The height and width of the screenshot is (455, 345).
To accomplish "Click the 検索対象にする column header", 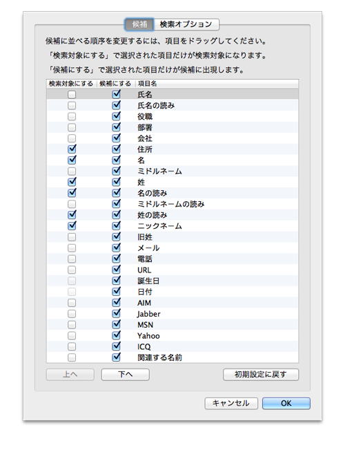I will [71, 84].
